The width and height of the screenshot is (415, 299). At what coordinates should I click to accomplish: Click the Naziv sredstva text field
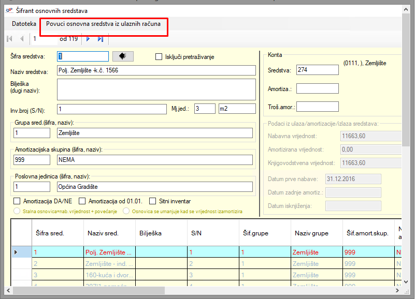tap(156, 70)
